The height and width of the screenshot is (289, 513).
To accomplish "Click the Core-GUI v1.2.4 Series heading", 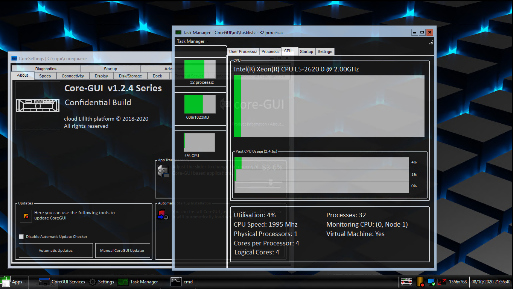I will (x=113, y=88).
